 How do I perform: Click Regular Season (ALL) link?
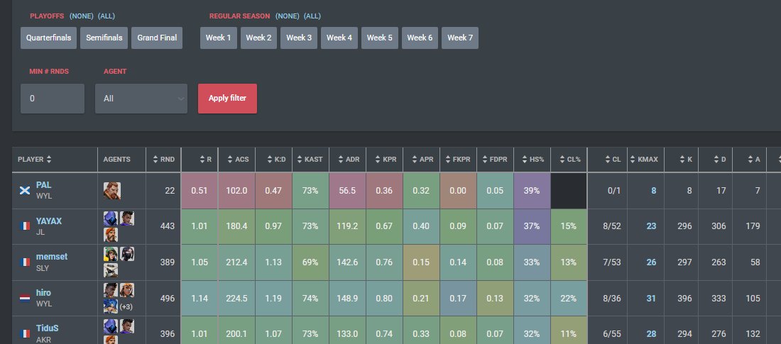tap(312, 16)
